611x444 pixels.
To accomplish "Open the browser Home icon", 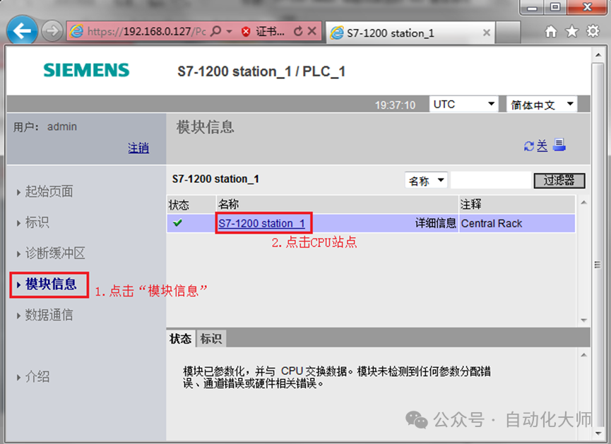I will pyautogui.click(x=550, y=31).
